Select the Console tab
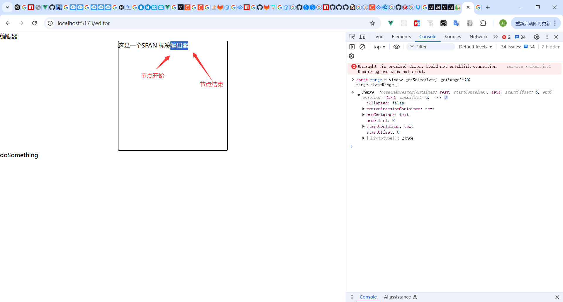 point(428,37)
